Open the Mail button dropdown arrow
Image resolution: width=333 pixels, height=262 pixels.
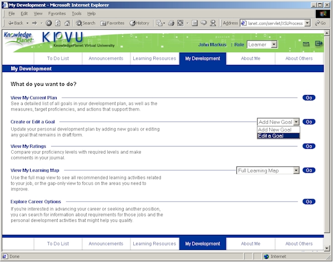[164, 23]
